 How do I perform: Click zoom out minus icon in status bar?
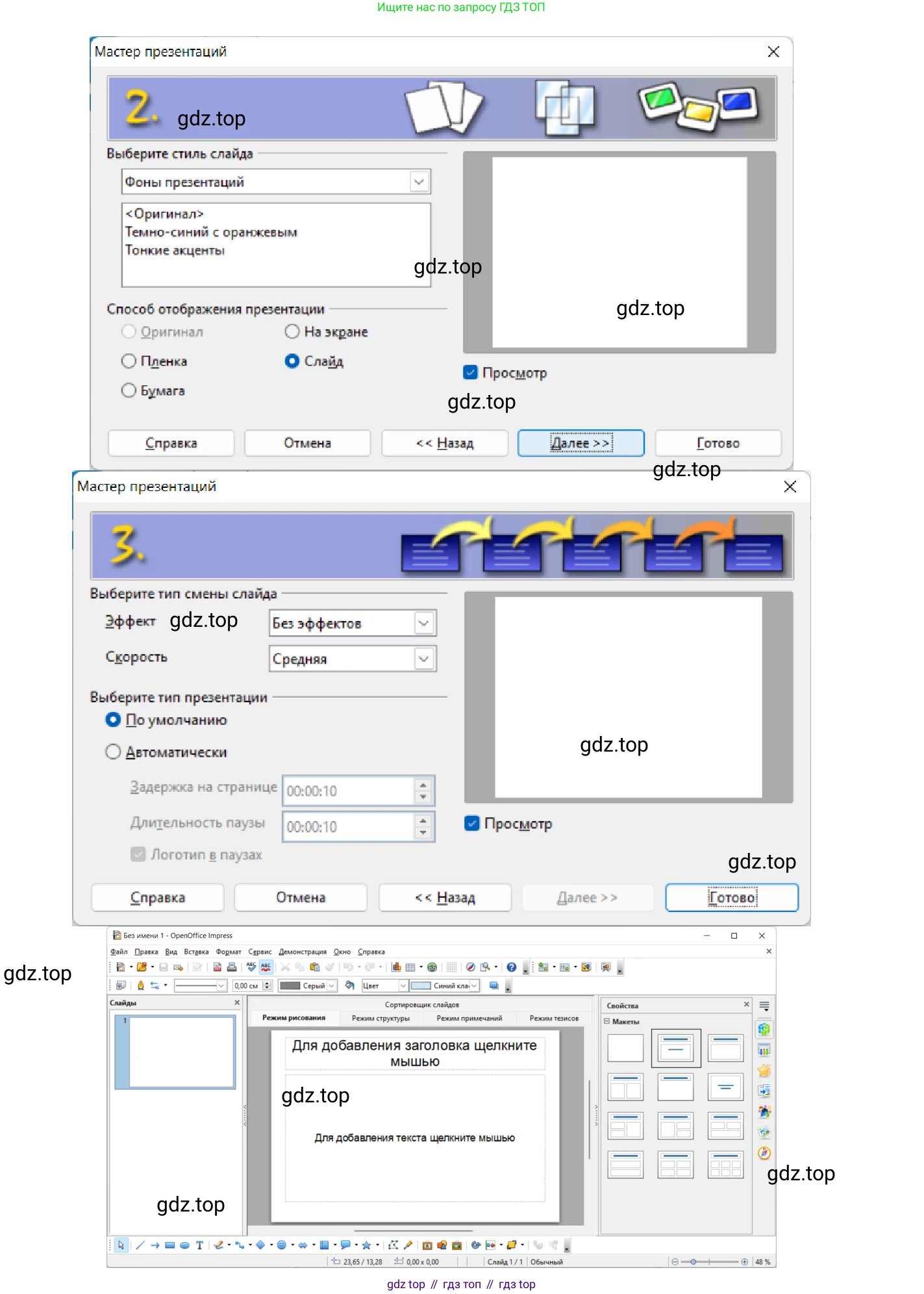coord(675,1262)
